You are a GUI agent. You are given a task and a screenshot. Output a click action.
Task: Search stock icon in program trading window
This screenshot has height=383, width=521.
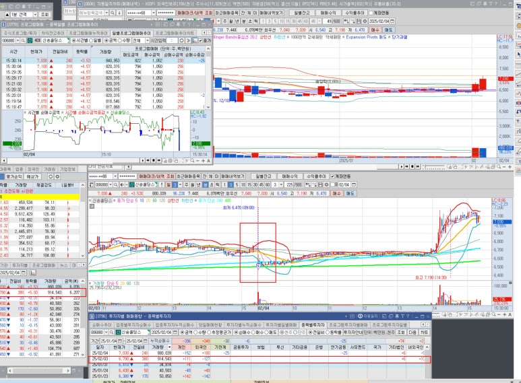pos(24,40)
